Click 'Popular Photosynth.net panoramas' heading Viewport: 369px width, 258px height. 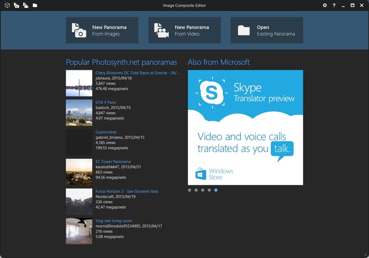tap(121, 62)
